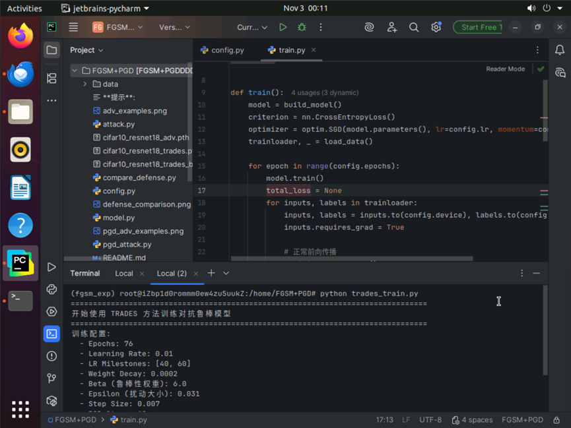Show IDE notifications bell icon

(x=560, y=50)
